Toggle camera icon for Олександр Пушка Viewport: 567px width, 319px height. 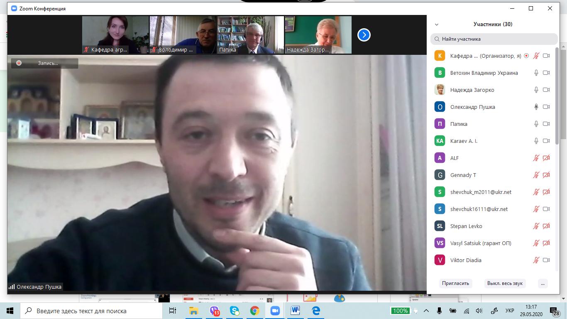(x=546, y=107)
